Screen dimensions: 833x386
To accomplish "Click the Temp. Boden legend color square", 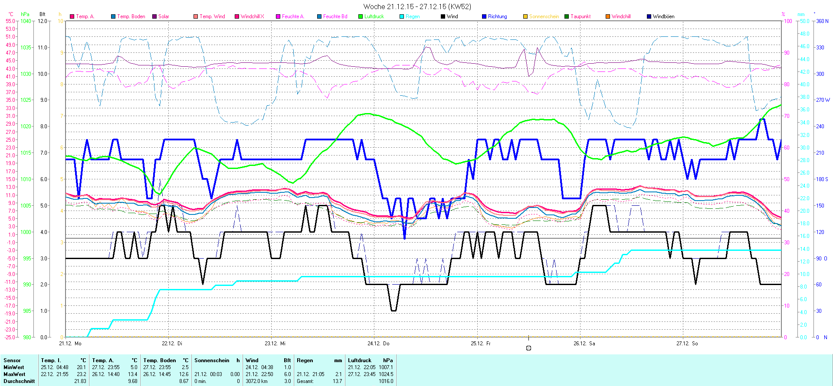I will [x=113, y=16].
